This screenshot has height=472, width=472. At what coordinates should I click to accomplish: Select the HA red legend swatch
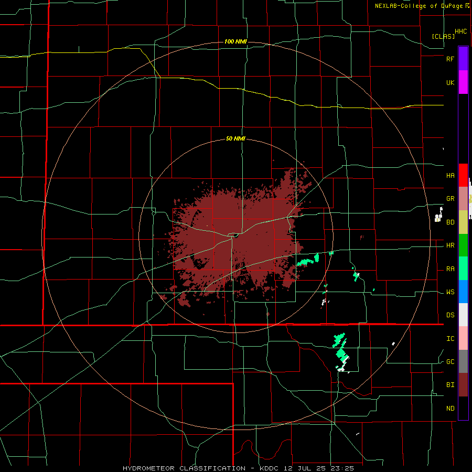[x=463, y=175]
